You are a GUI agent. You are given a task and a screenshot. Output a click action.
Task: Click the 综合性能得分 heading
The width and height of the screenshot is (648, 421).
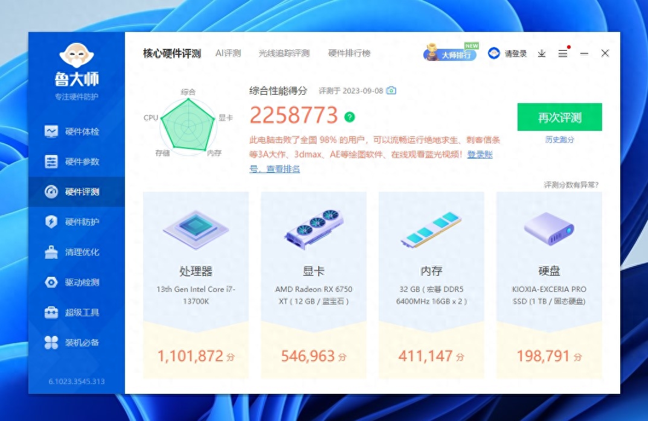(x=278, y=91)
